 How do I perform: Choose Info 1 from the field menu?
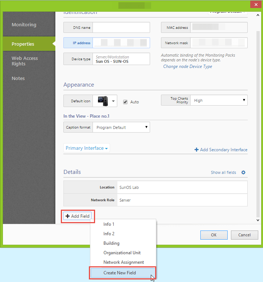pos(109,224)
